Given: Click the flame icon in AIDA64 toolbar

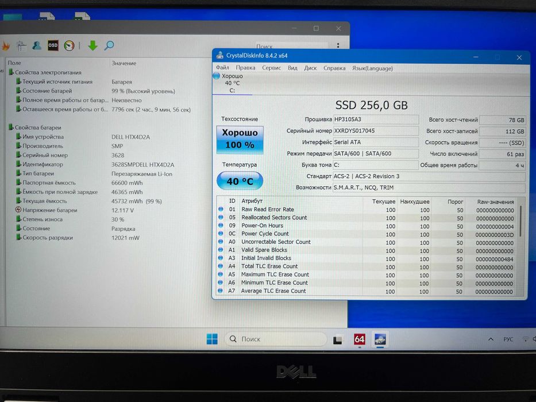Looking at the screenshot, I should coord(6,45).
